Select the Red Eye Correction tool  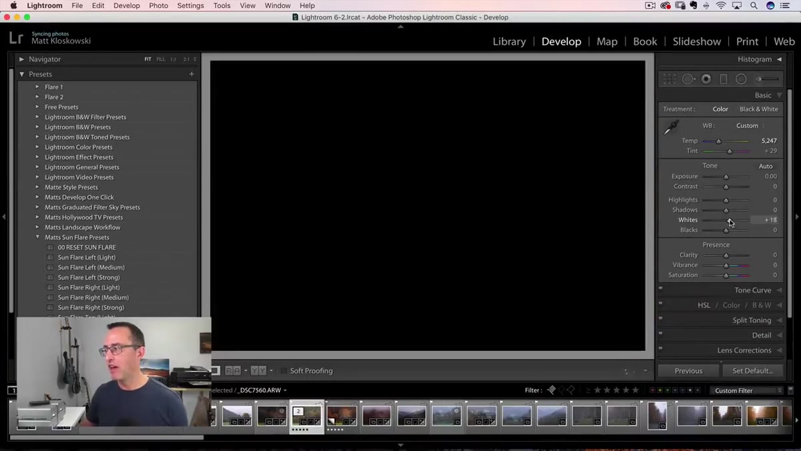pos(706,79)
